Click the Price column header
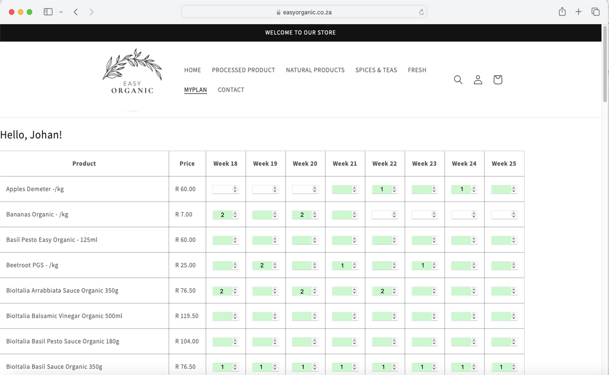Screen dimensions: 609x375 point(187,164)
